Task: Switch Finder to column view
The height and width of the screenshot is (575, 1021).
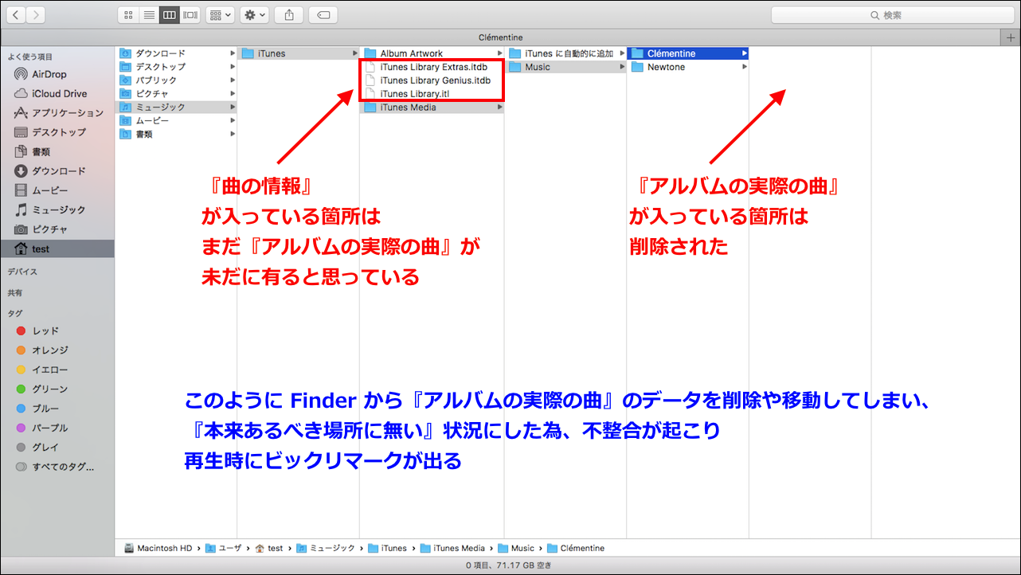Action: tap(169, 14)
